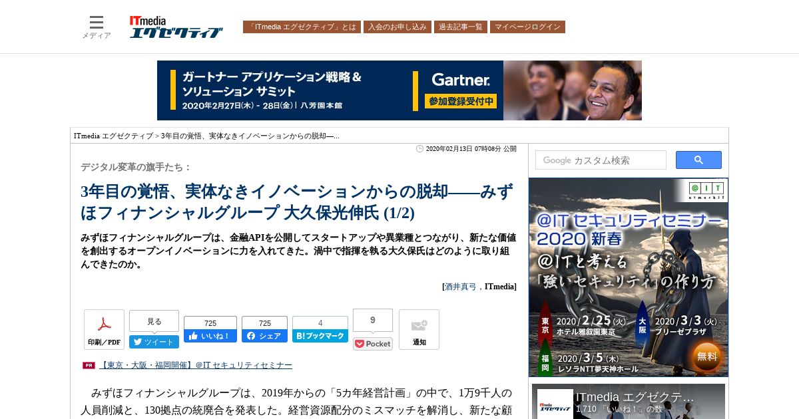Click デジタル変革の旗手たち： series label
Image resolution: width=799 pixels, height=419 pixels.
click(136, 167)
